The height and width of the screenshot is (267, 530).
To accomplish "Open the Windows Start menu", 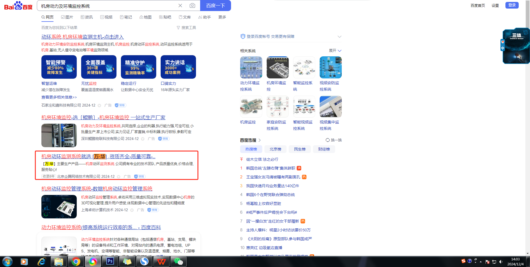I will pos(7,261).
